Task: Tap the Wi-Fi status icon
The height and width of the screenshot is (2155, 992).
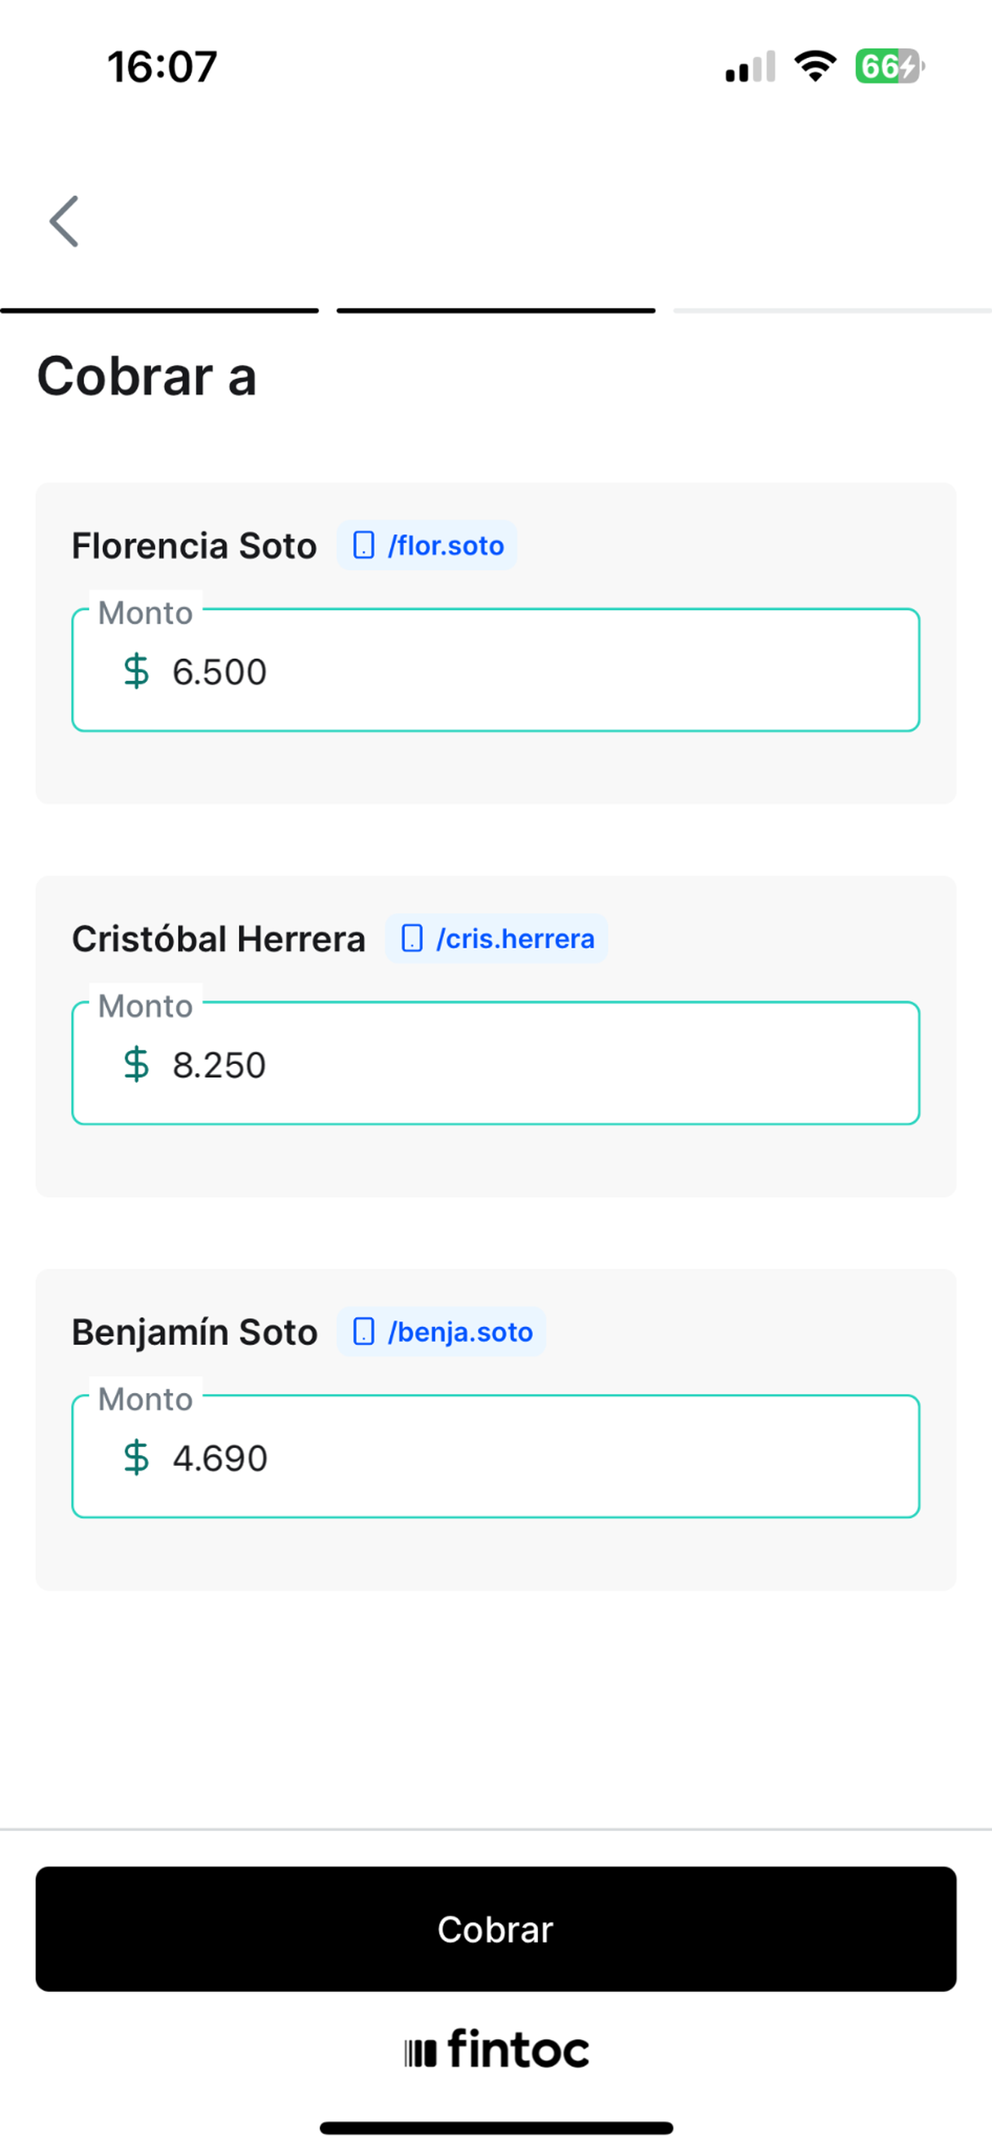Action: click(815, 66)
